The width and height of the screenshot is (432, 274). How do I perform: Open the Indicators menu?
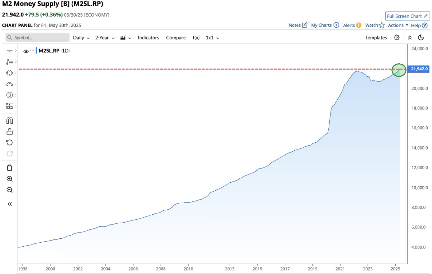(x=148, y=37)
